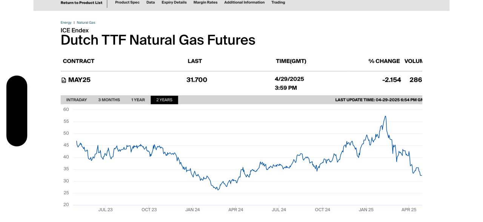Click the CONTRACT column header
The width and height of the screenshot is (483, 222).
(78, 61)
